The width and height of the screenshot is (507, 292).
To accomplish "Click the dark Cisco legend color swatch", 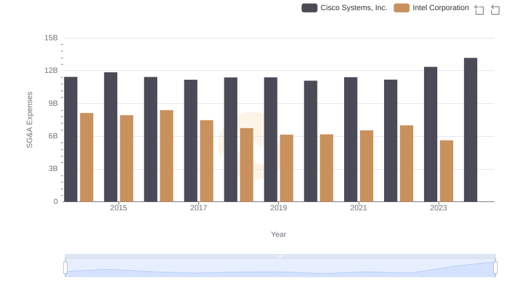I will click(x=309, y=8).
